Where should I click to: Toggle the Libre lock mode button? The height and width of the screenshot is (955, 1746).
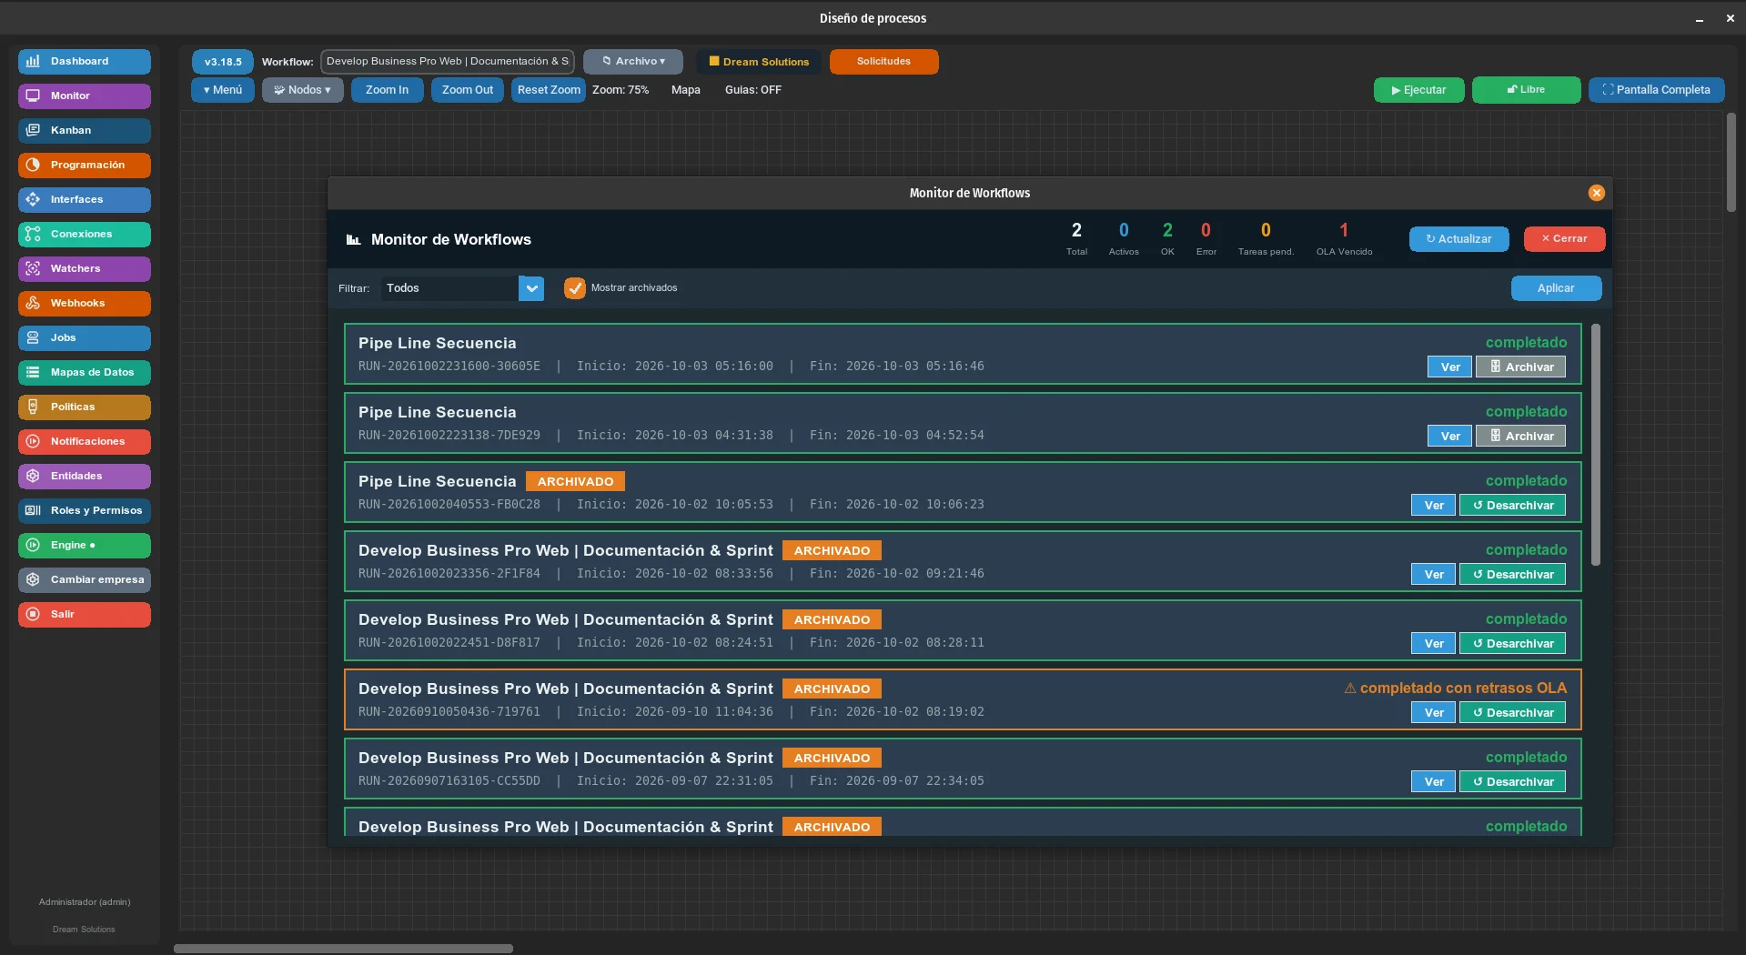(x=1526, y=90)
